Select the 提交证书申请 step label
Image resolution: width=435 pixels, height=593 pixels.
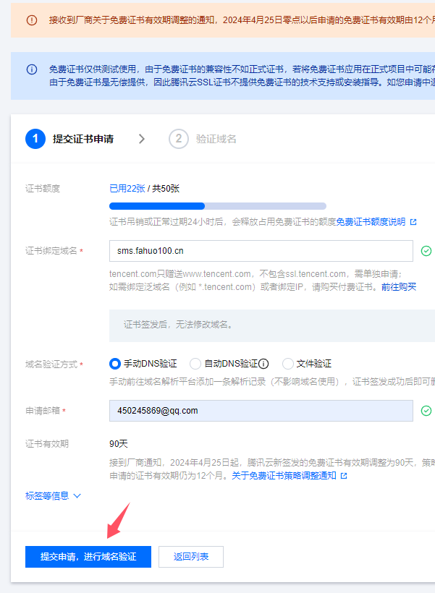(83, 139)
